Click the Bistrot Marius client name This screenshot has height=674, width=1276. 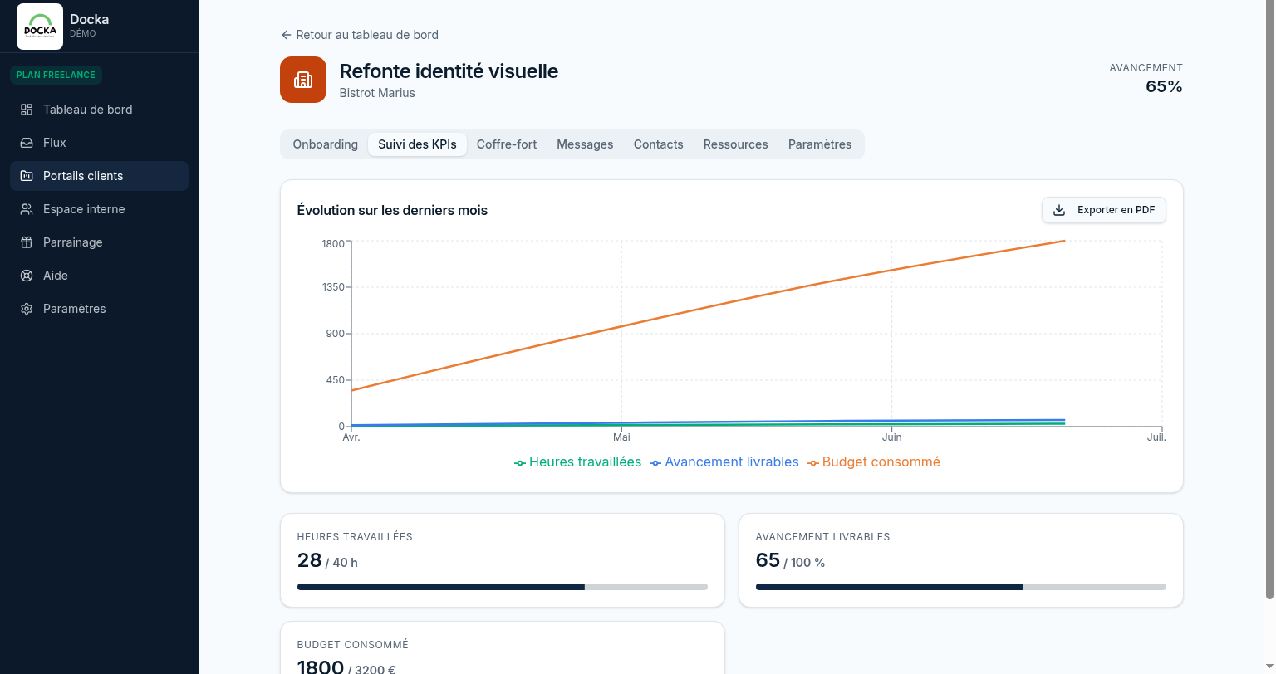[377, 93]
